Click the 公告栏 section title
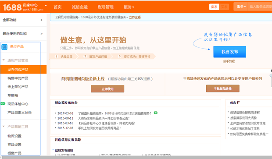Screen dimensions: 272x159 235,102
